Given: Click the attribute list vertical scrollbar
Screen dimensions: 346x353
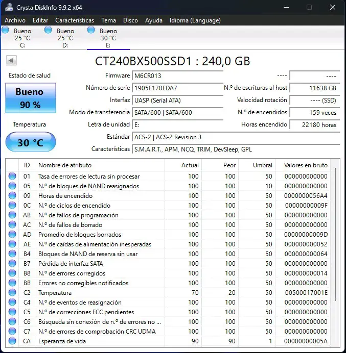Looking at the screenshot, I should (335, 234).
